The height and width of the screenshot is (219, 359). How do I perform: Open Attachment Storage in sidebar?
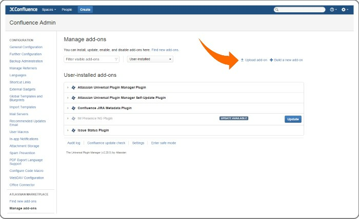pos(24,146)
